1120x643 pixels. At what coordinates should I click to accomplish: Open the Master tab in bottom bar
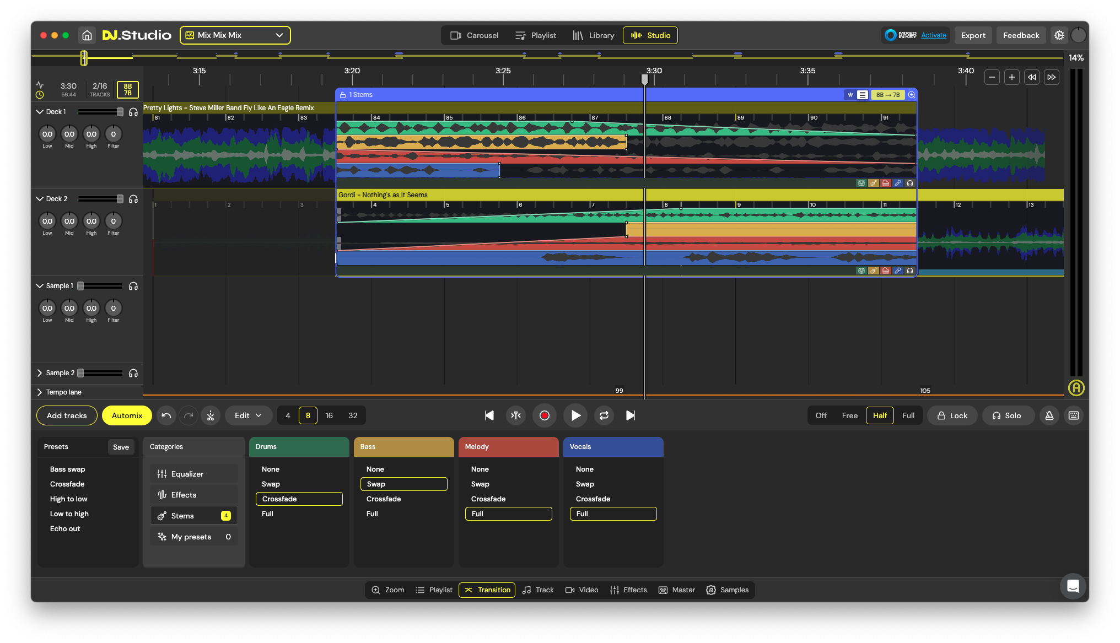coord(677,590)
